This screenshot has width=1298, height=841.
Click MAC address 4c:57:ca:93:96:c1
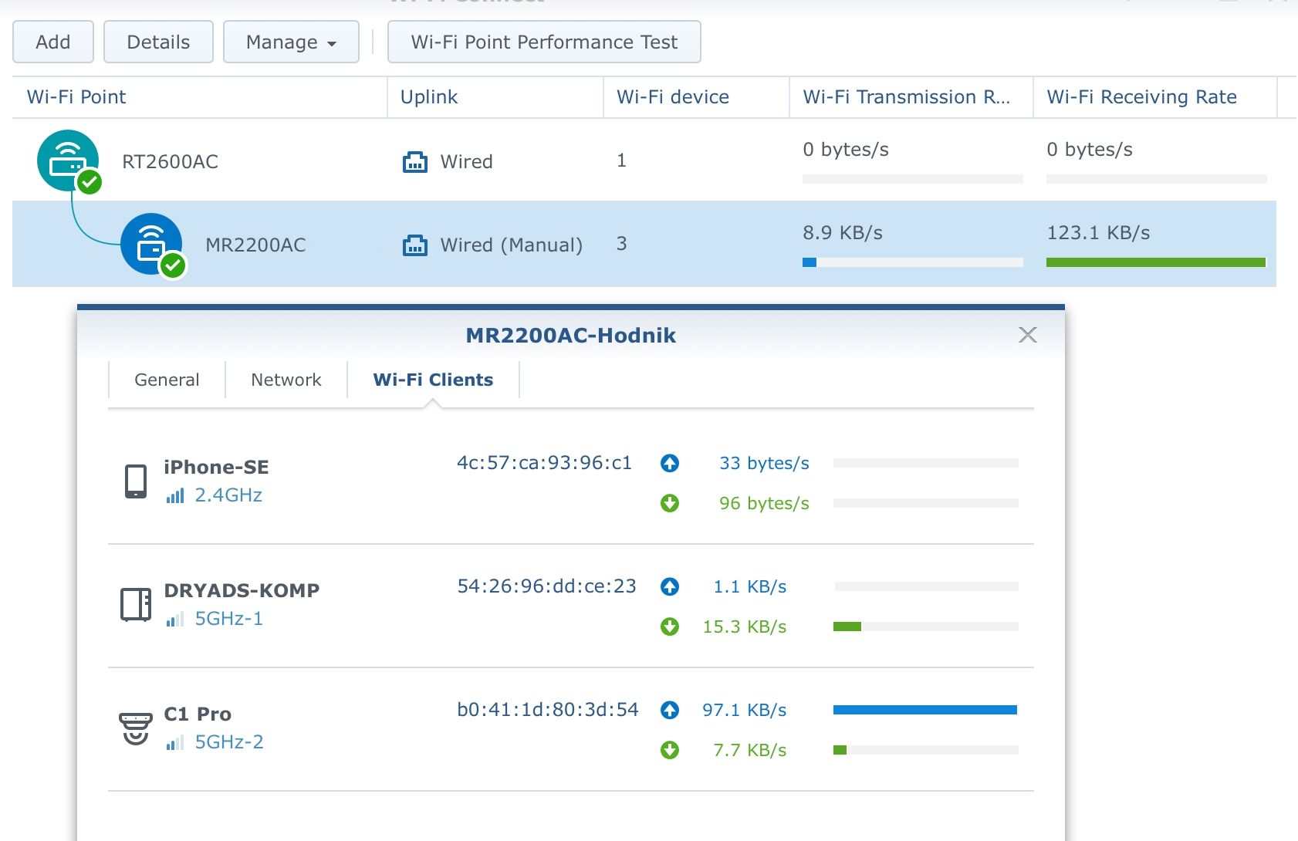click(x=544, y=463)
